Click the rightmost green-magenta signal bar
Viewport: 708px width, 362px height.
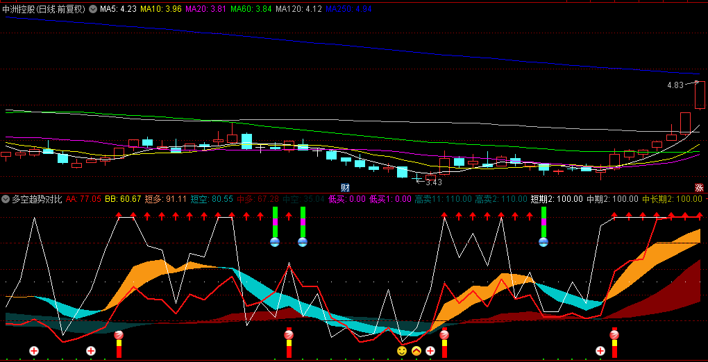pyautogui.click(x=543, y=222)
